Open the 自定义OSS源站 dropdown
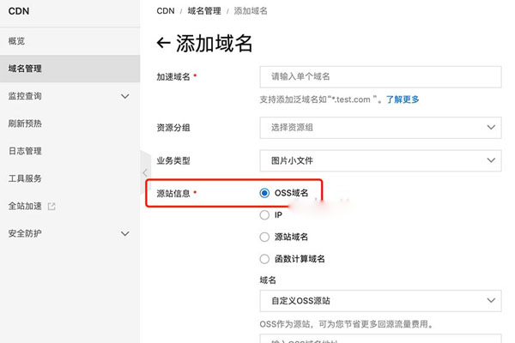The height and width of the screenshot is (343, 515). [380, 301]
